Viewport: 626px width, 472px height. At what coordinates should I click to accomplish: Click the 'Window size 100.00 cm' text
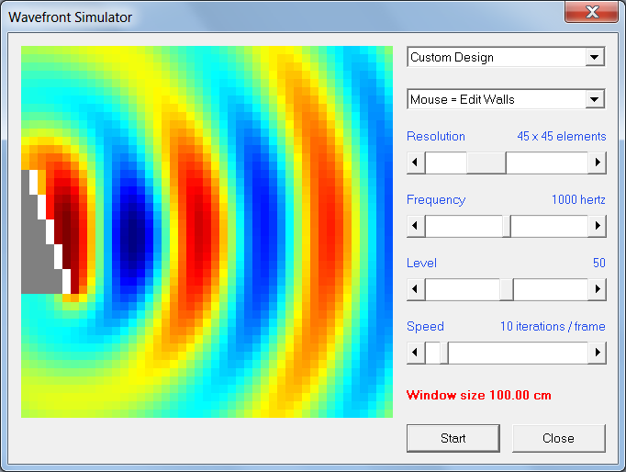tap(479, 396)
